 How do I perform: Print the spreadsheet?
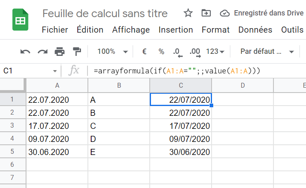(59, 52)
